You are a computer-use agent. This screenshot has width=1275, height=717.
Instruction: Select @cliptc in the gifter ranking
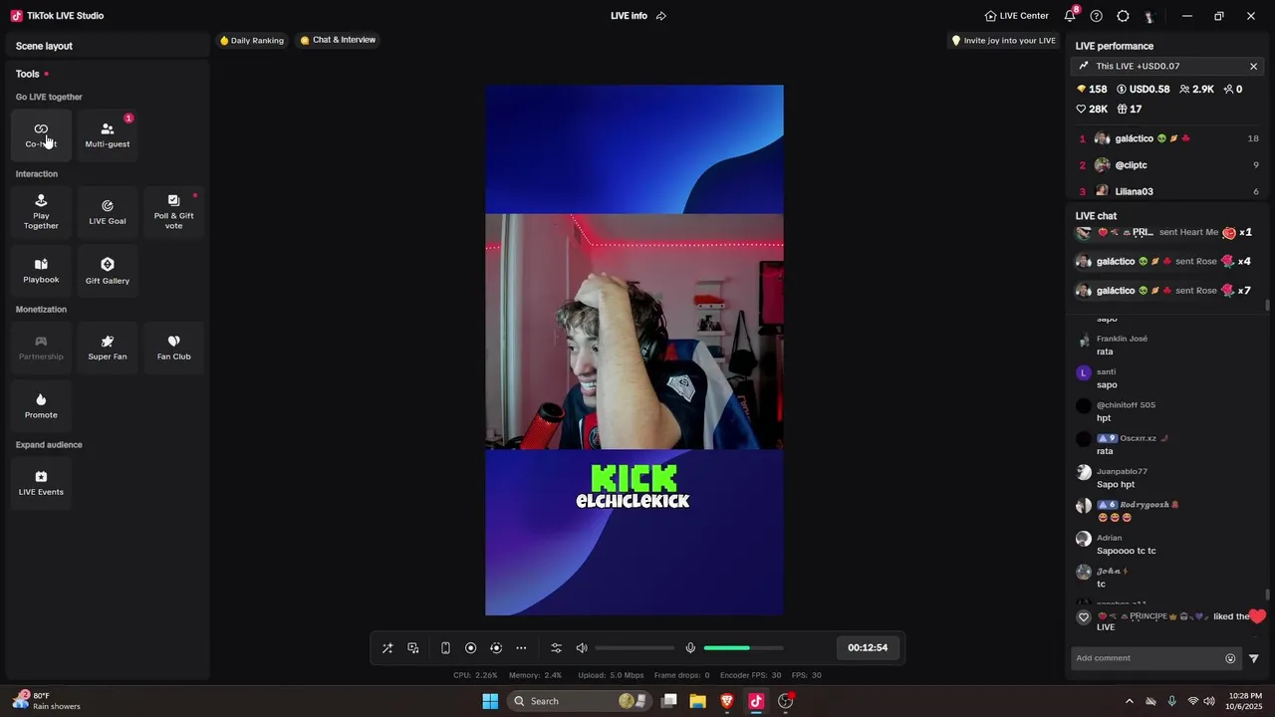tap(1168, 165)
